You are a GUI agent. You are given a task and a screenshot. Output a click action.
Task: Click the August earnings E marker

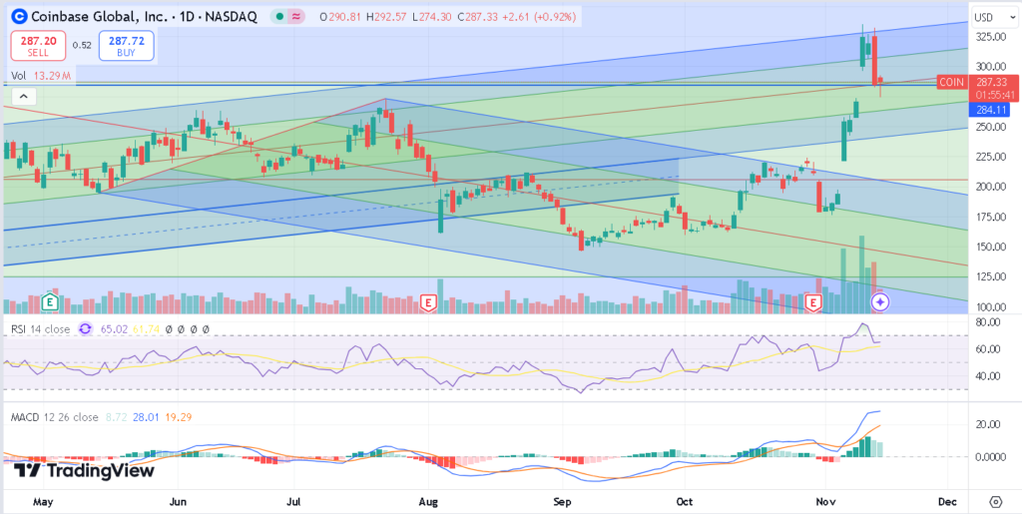428,302
